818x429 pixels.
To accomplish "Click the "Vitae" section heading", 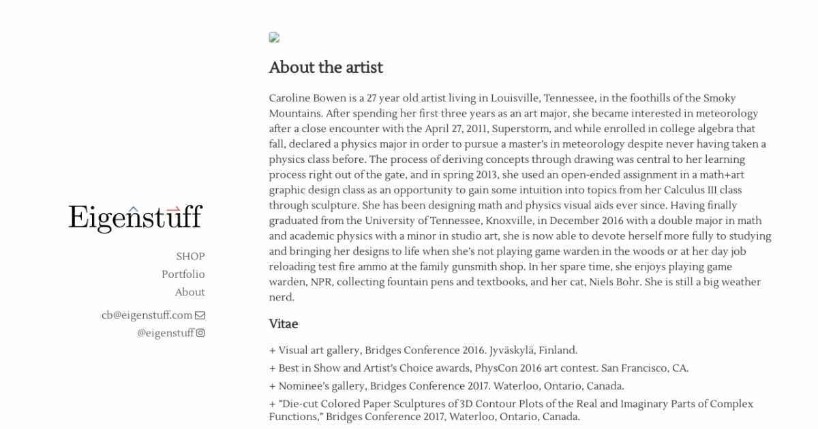I will tap(284, 324).
